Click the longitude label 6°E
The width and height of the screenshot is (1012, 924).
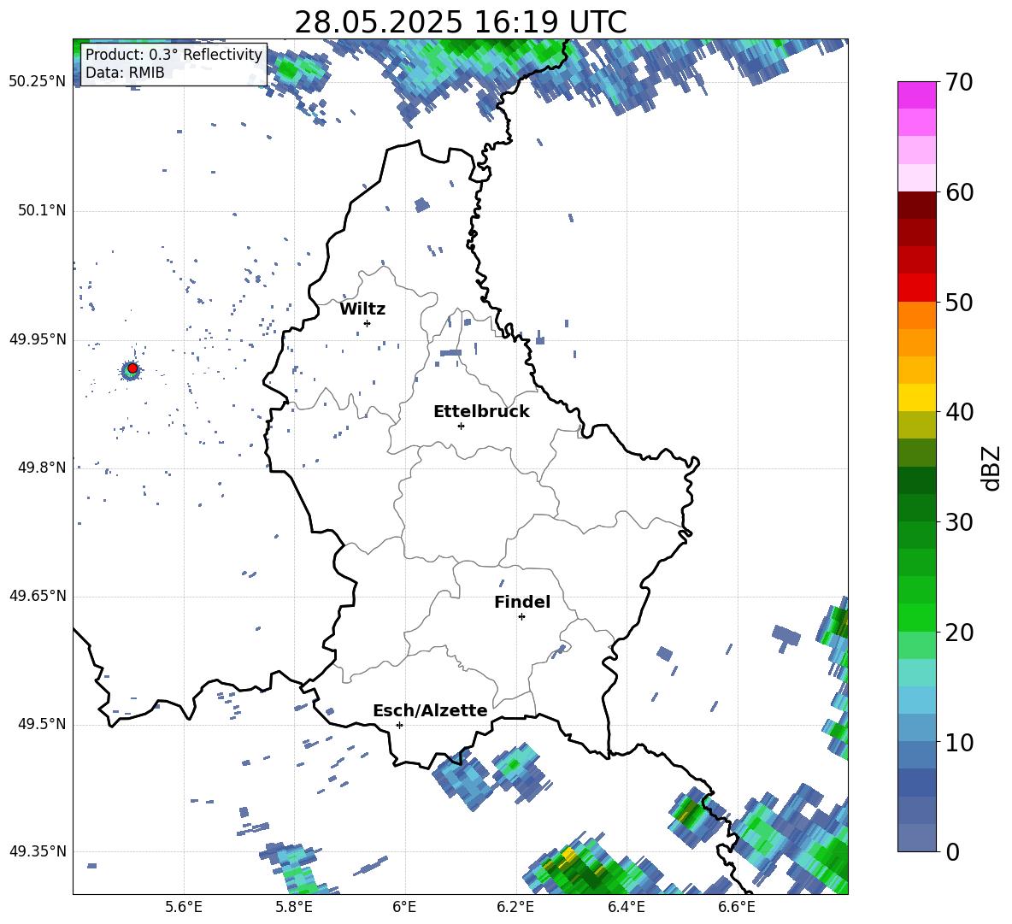point(404,907)
